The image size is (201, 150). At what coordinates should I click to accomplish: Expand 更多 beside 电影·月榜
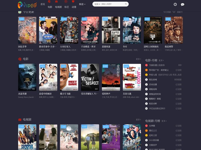point(161,61)
